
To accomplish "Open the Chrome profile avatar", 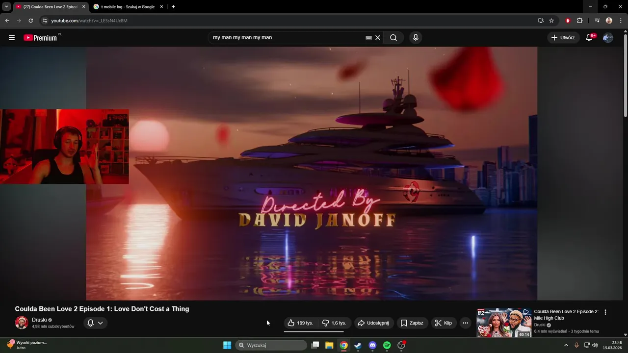I will tap(609, 21).
